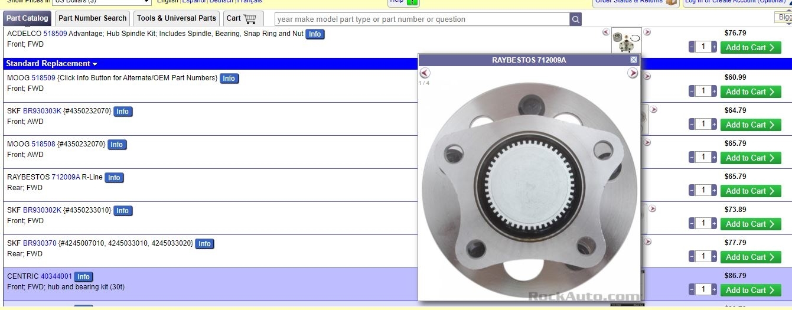Increase quantity for SKF BR930303K
The height and width of the screenshot is (310, 792).
click(714, 125)
